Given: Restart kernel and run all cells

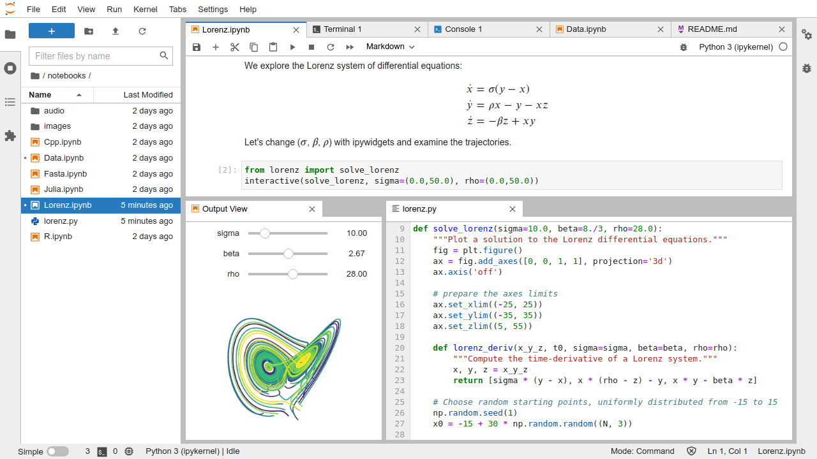Looking at the screenshot, I should (350, 47).
